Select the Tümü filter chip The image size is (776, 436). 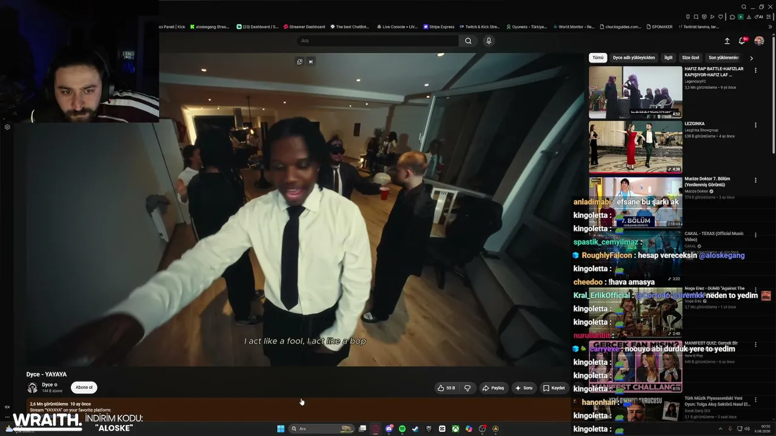[x=598, y=58]
